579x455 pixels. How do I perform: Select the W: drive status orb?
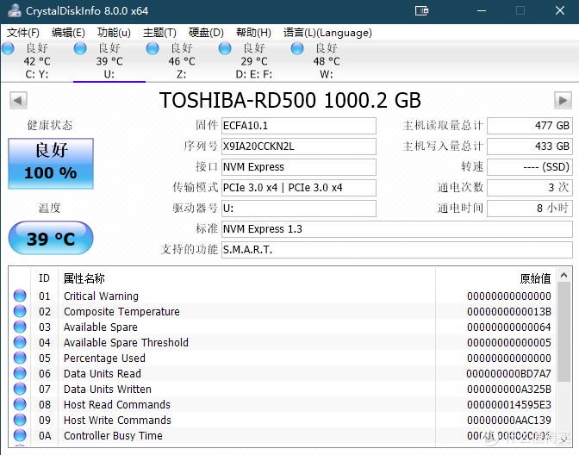(x=298, y=49)
